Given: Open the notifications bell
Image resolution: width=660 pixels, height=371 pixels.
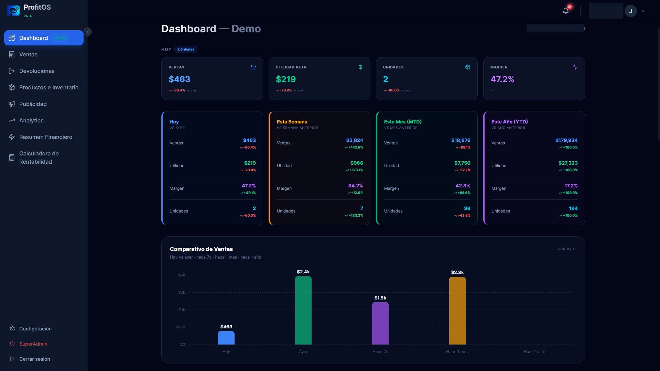Looking at the screenshot, I should [566, 11].
